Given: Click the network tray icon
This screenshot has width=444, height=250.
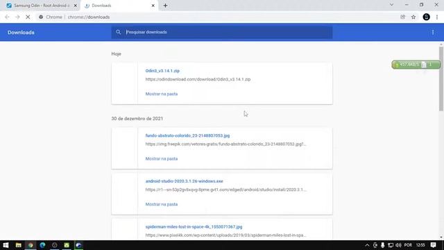Looking at the screenshot, I should 391,245.
